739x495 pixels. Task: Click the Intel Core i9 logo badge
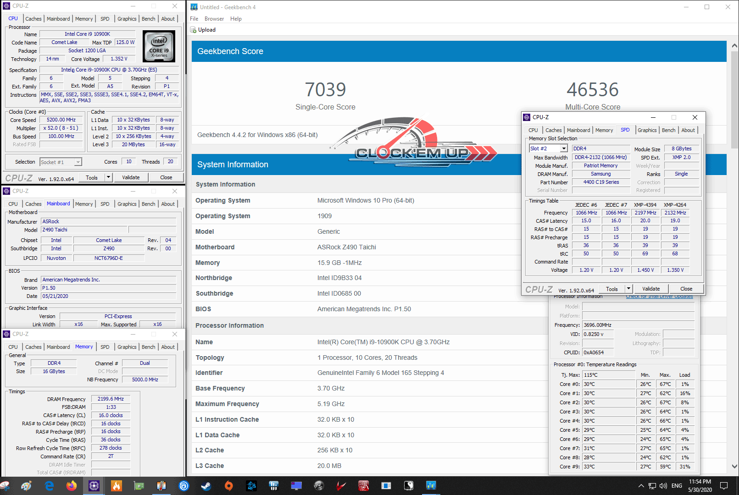click(159, 46)
